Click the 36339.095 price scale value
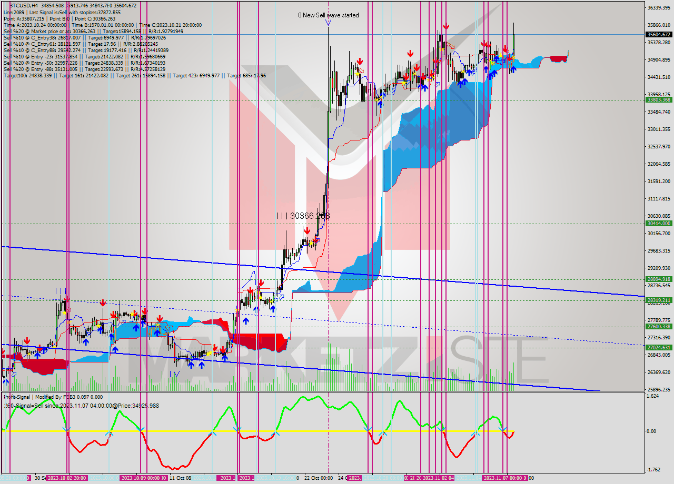The height and width of the screenshot is (484, 674). (x=658, y=8)
